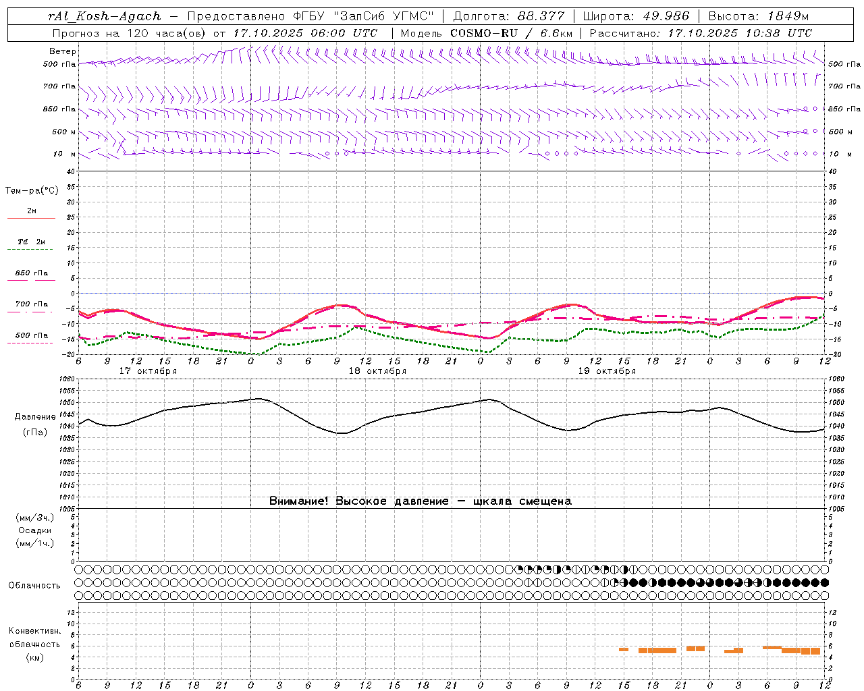The width and height of the screenshot is (864, 691).
Task: Select the 700 гПа temperature legend entry
Action: tap(31, 304)
